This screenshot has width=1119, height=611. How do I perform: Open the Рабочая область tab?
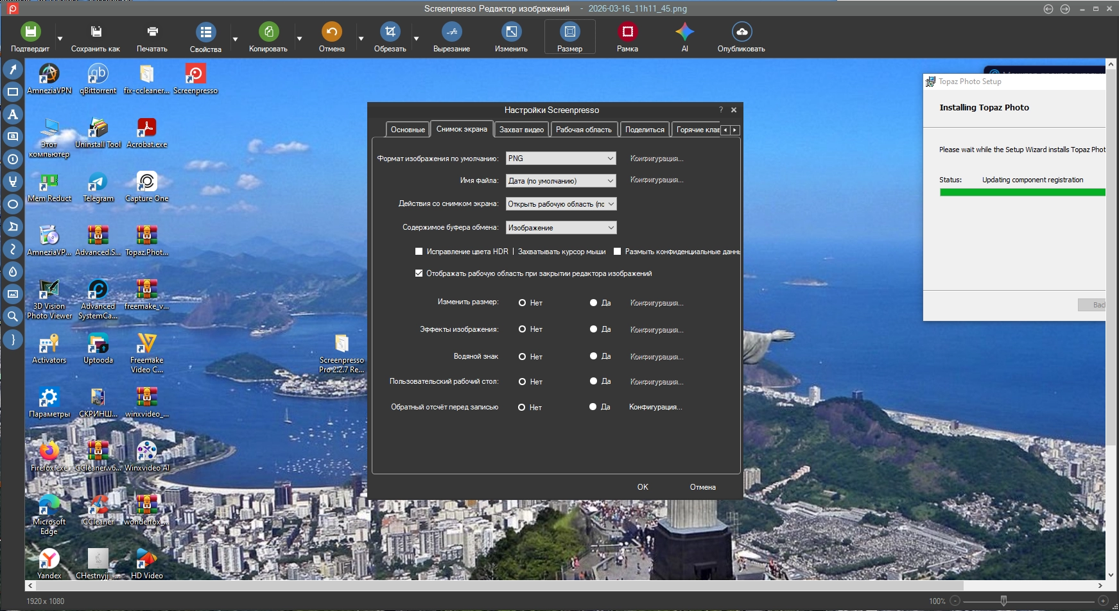point(584,130)
